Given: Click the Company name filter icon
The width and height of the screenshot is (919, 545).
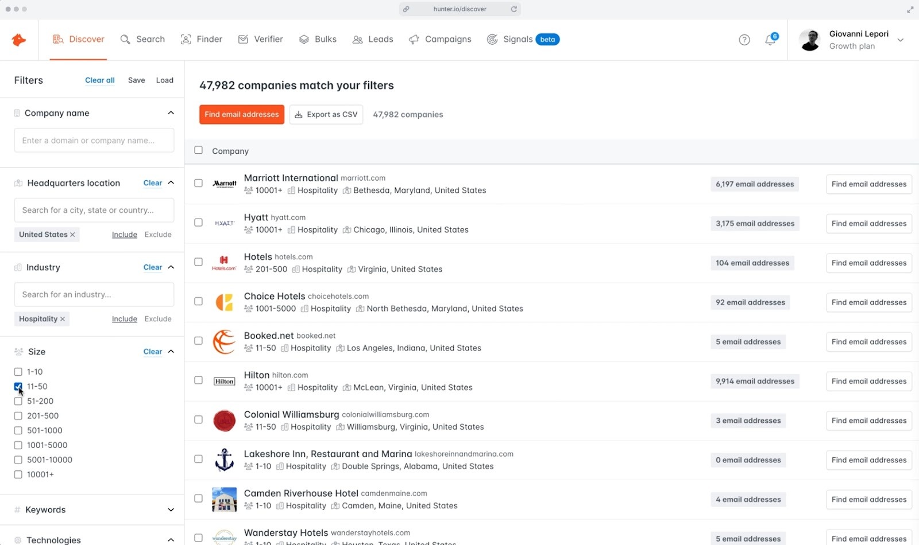Looking at the screenshot, I should (x=17, y=113).
